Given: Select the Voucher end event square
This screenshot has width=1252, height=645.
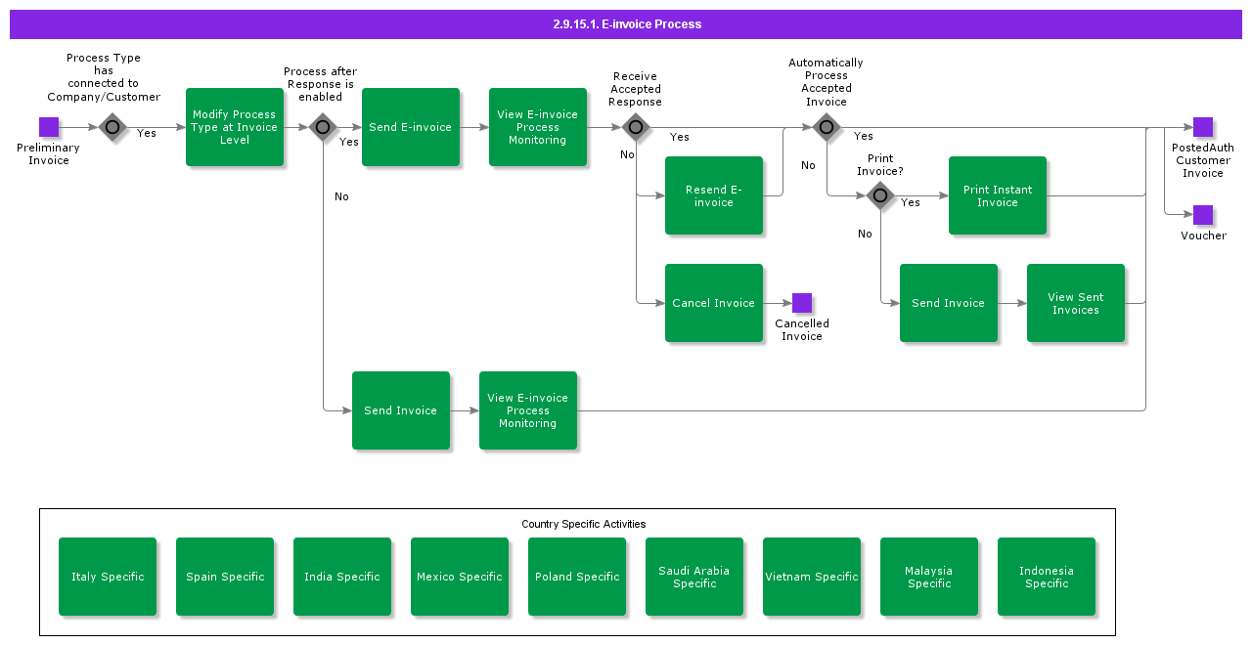Looking at the screenshot, I should point(1203,215).
